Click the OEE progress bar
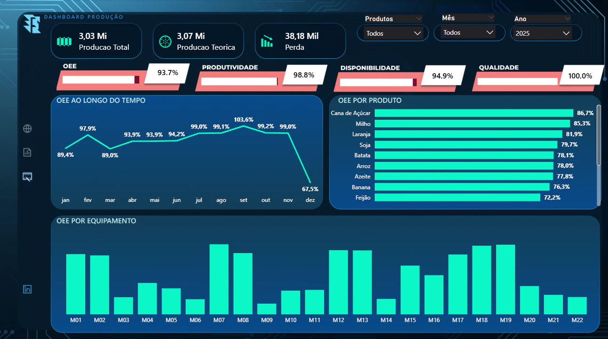The height and width of the screenshot is (339, 608). pos(101,80)
